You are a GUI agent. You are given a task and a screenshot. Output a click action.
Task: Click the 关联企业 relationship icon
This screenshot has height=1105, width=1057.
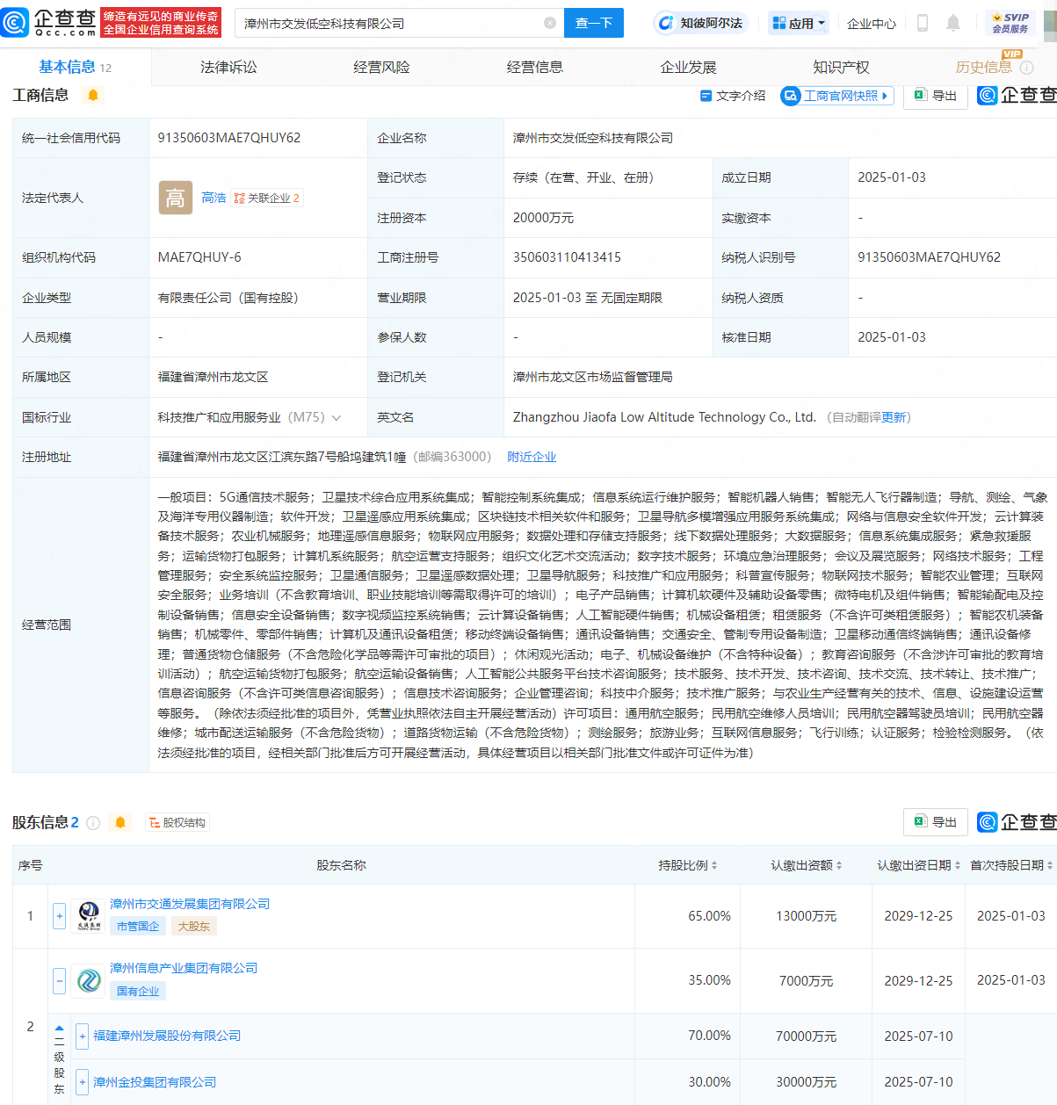coord(239,199)
